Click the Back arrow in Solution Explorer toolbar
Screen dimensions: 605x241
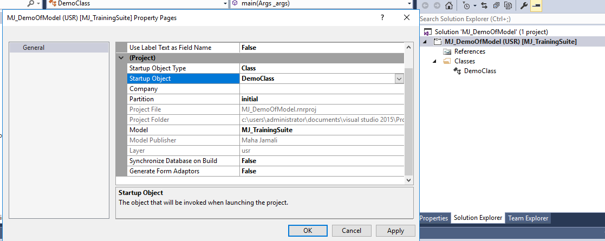click(426, 5)
